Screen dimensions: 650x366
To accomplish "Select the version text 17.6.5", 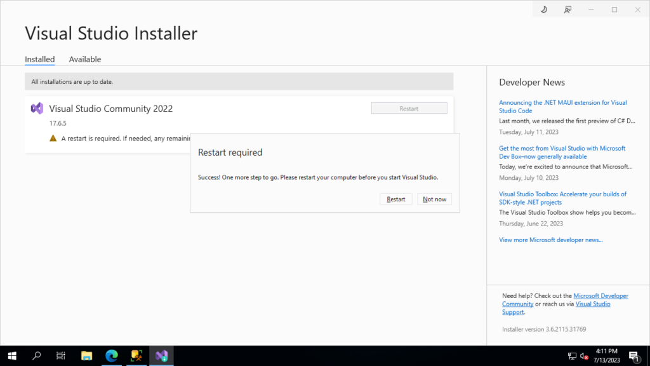I will [x=58, y=123].
